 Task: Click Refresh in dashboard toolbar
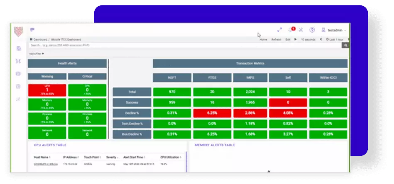tap(276, 40)
